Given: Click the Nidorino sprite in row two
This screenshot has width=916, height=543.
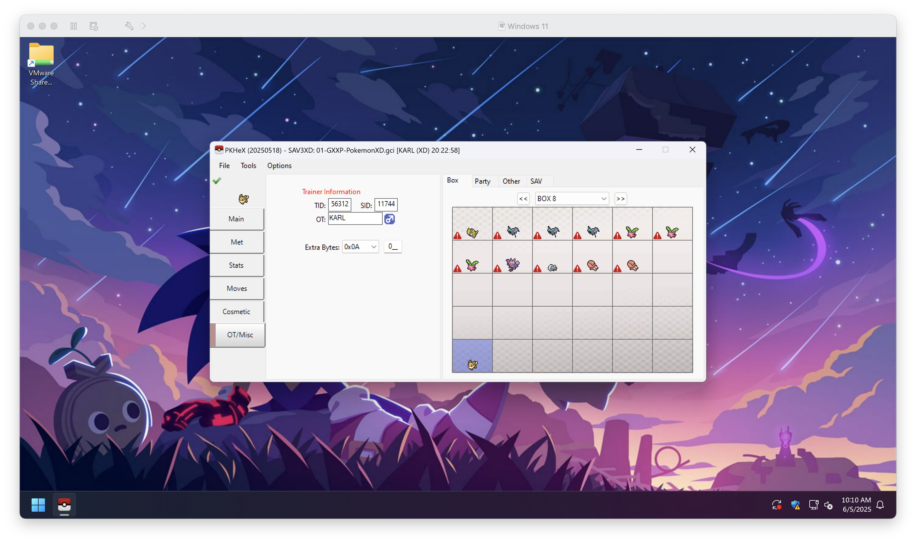Looking at the screenshot, I should (x=512, y=264).
